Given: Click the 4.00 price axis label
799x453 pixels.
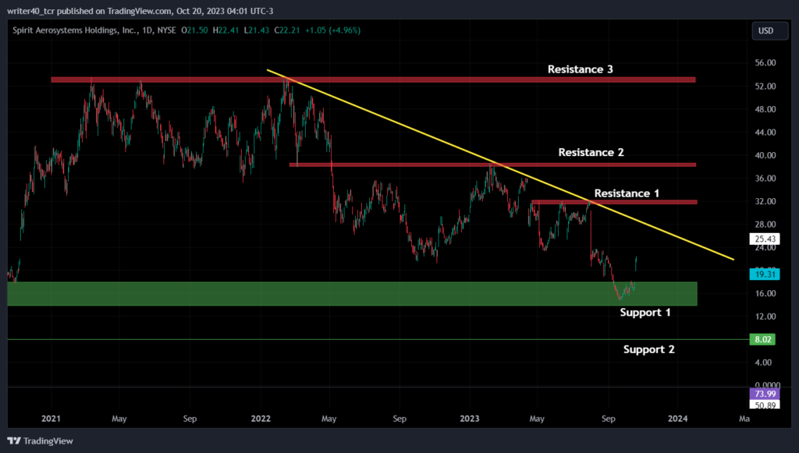Looking at the screenshot, I should 763,363.
